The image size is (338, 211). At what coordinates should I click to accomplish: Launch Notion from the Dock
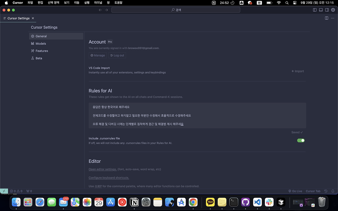coord(134,202)
